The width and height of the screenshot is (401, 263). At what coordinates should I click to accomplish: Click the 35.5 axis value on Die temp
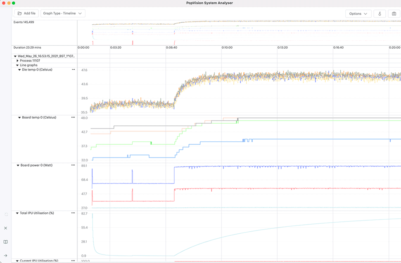84,112
